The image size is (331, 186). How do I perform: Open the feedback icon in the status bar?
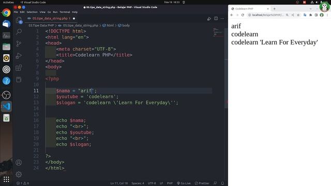coord(215,183)
